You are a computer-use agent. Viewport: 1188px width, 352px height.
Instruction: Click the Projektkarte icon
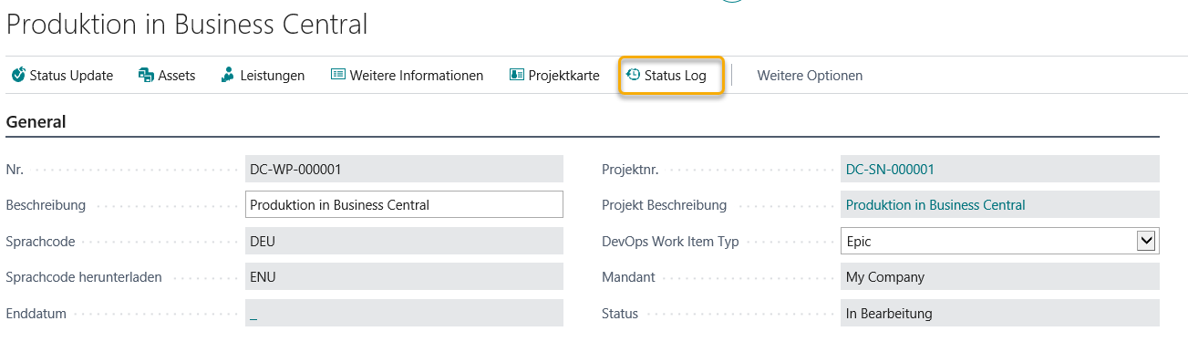coord(517,76)
